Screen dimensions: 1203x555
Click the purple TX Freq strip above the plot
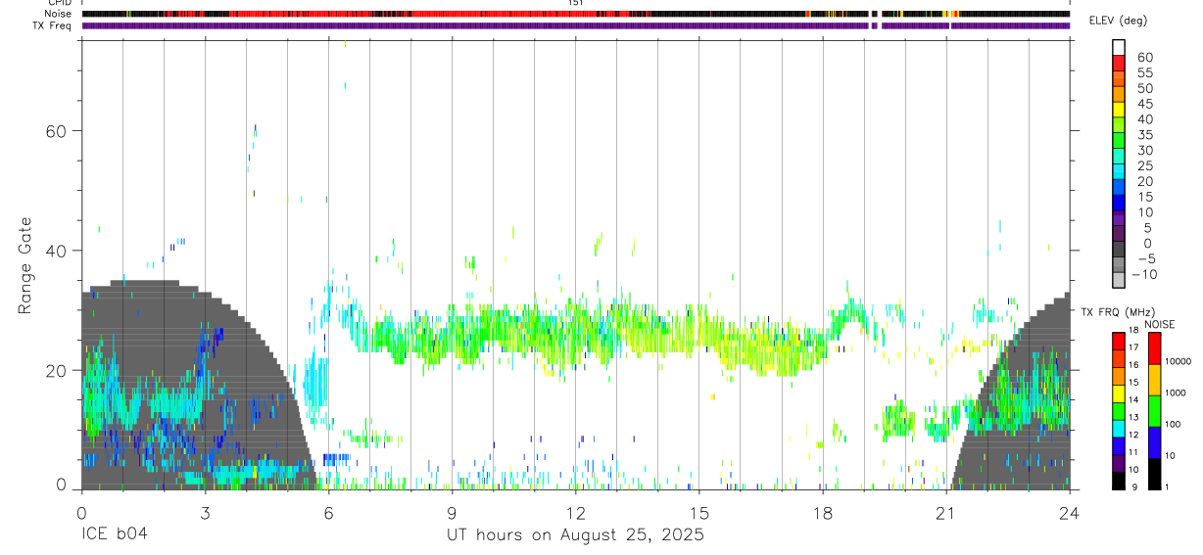click(x=576, y=25)
